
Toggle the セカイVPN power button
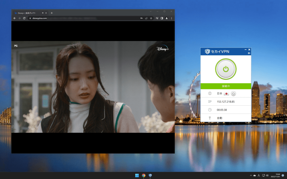click(226, 69)
